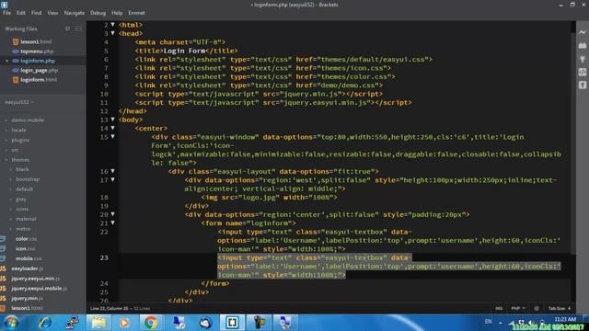Open jquery.easyui.mobile.js in project tree
Image resolution: width=589 pixels, height=331 pixels.
(x=39, y=288)
